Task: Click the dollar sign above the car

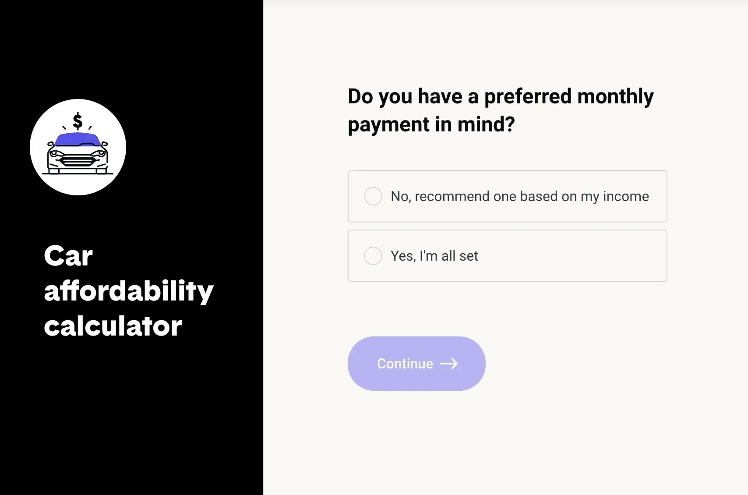Action: pos(78,121)
